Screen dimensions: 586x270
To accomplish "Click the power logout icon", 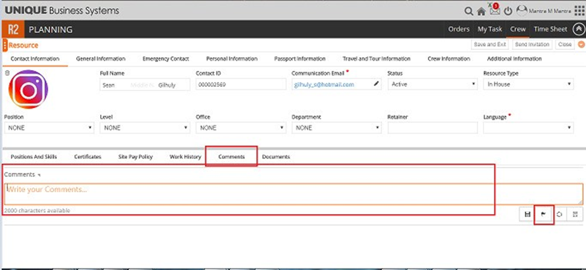I will click(x=508, y=11).
